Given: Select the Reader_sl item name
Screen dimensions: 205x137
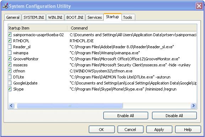Looking at the screenshot, I should click(22, 47).
